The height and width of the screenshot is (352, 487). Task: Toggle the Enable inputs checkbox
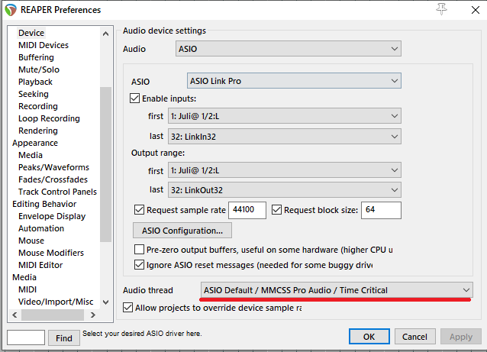click(x=136, y=98)
